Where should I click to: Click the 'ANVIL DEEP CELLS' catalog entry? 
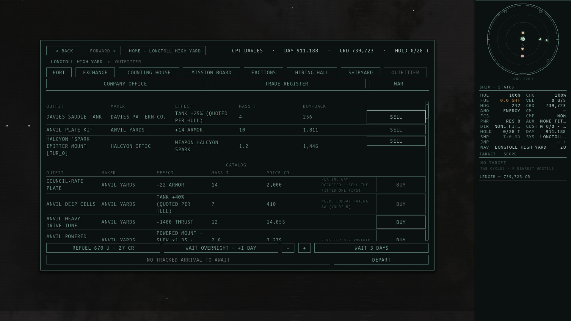pos(71,204)
